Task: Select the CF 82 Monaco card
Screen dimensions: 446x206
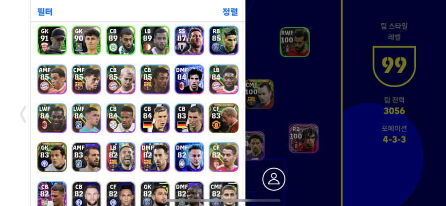Action: click(223, 157)
